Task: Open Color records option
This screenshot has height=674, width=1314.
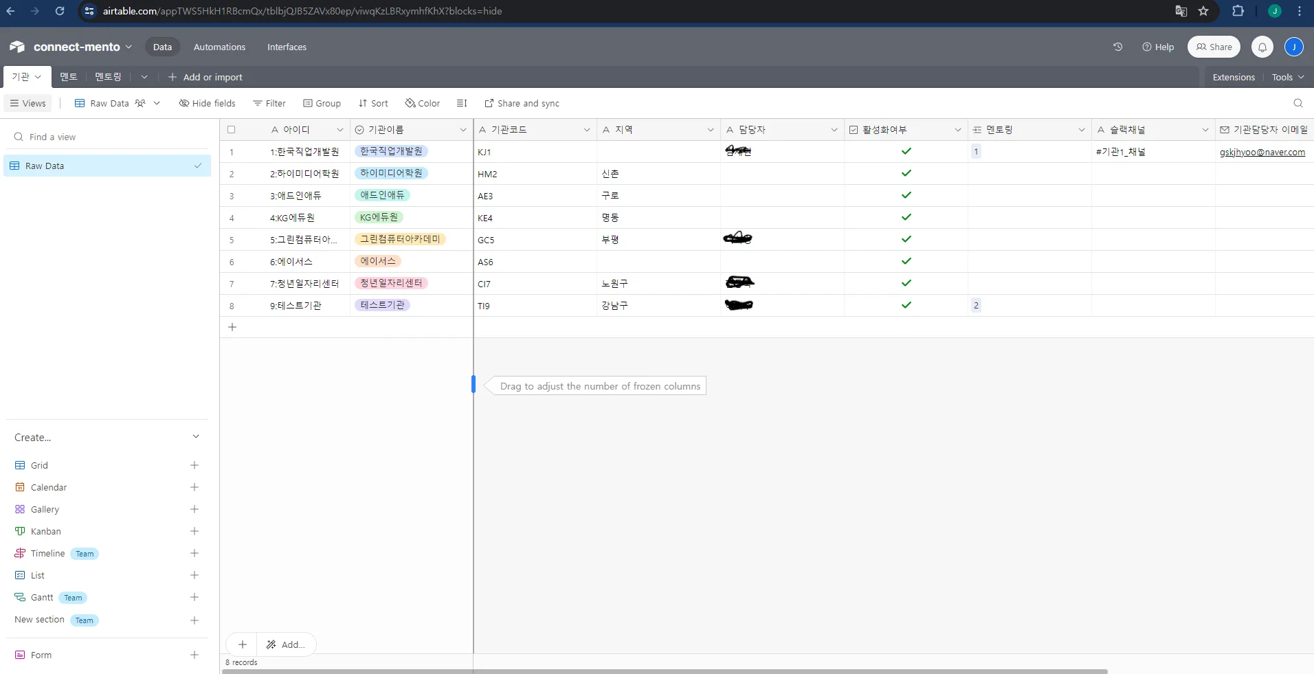Action: click(423, 103)
